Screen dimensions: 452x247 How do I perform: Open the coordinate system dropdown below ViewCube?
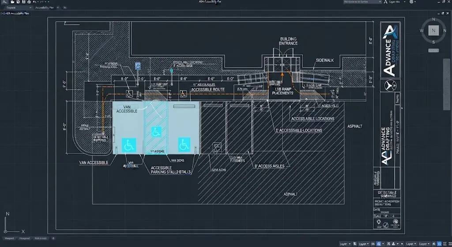point(433,50)
